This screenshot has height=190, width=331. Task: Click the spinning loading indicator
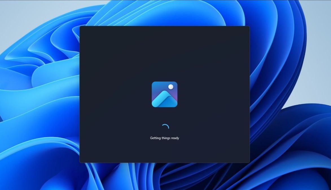click(165, 127)
